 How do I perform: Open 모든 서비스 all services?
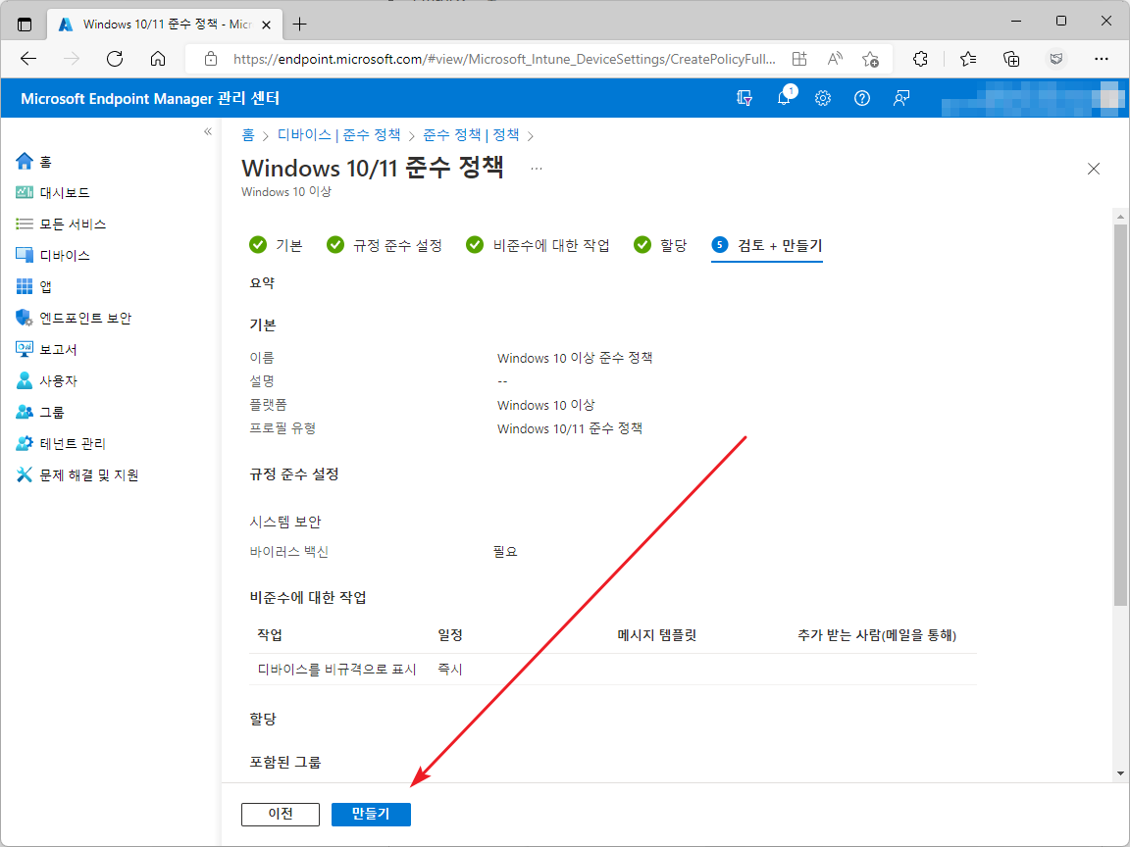click(x=61, y=224)
